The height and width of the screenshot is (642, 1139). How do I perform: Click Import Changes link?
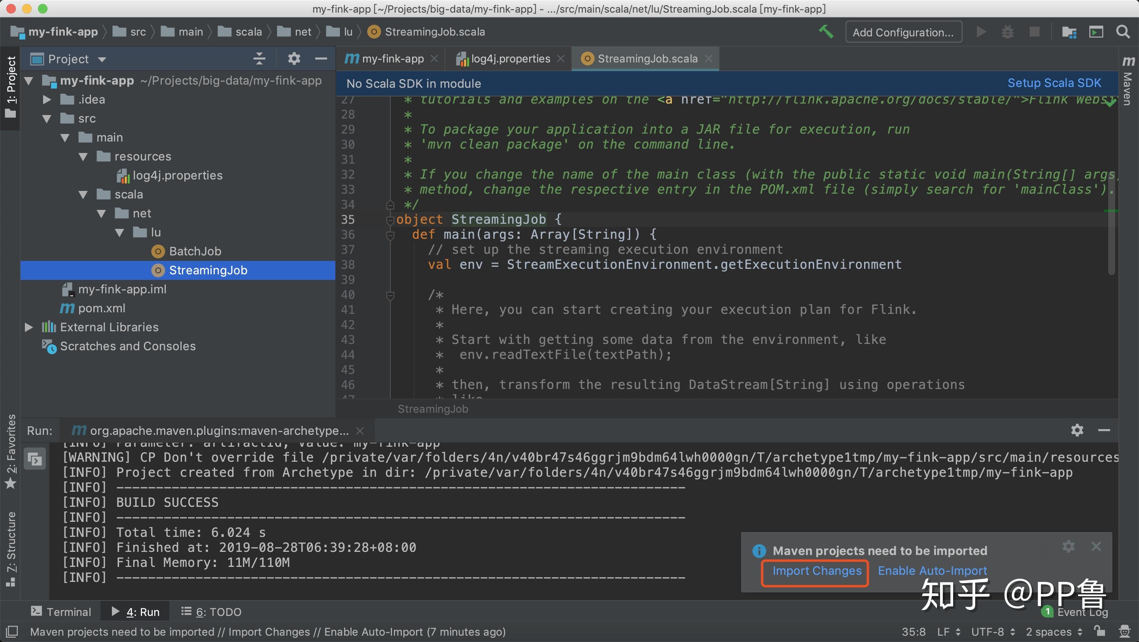coord(816,571)
